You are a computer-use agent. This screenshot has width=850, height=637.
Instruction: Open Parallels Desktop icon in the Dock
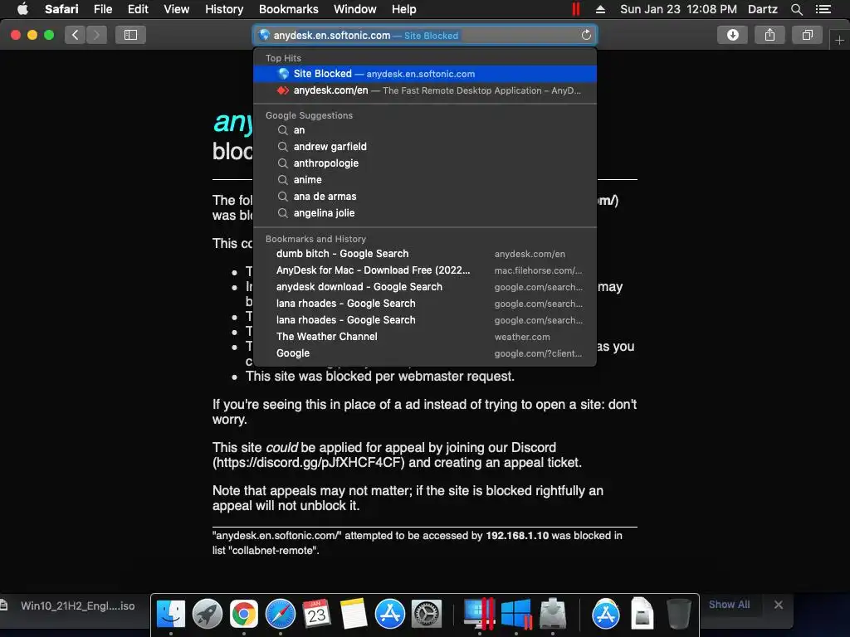point(479,615)
